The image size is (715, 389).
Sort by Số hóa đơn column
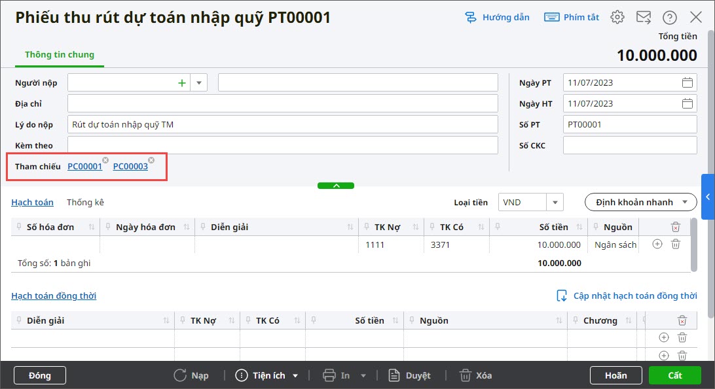tap(92, 227)
